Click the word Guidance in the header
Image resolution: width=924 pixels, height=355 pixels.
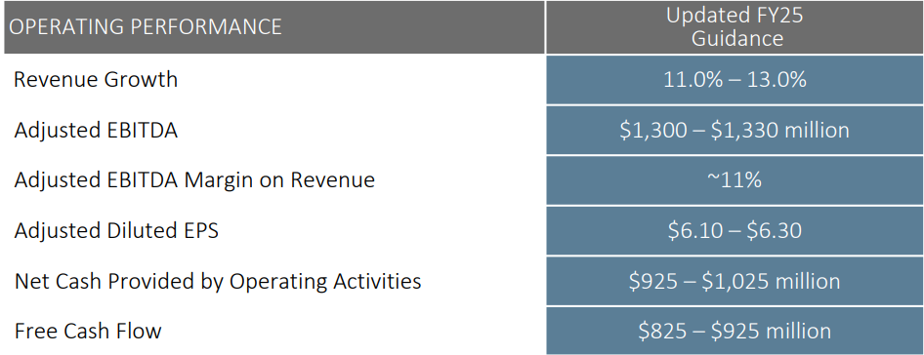click(x=737, y=39)
